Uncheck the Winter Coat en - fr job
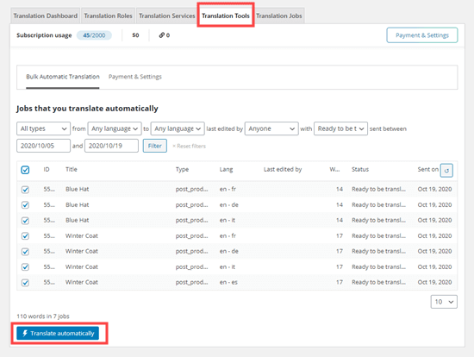 click(25, 236)
